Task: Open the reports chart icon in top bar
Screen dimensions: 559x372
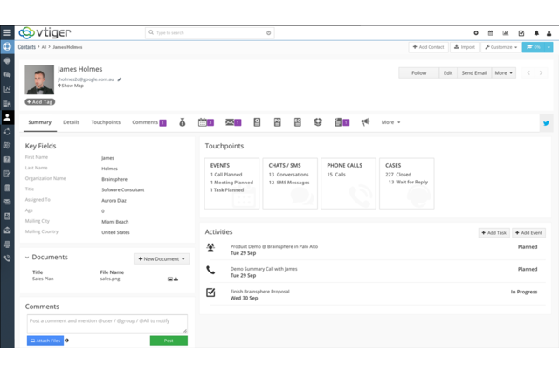Action: (x=506, y=32)
